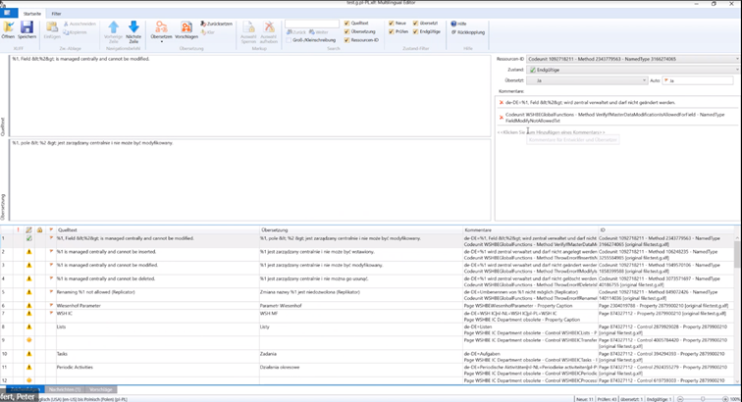
Task: Click the Vorschlagen ribbon icon
Action: point(186,26)
